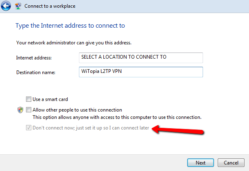Enable the Use a smart card checkbox
Screen dimensions: 249x171
pos(28,99)
